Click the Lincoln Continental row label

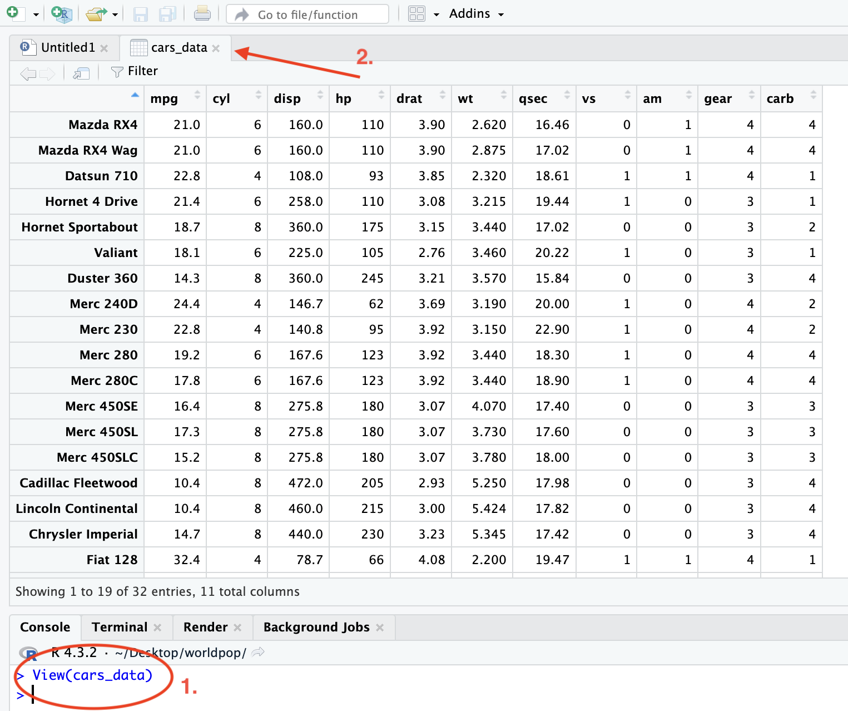(77, 508)
